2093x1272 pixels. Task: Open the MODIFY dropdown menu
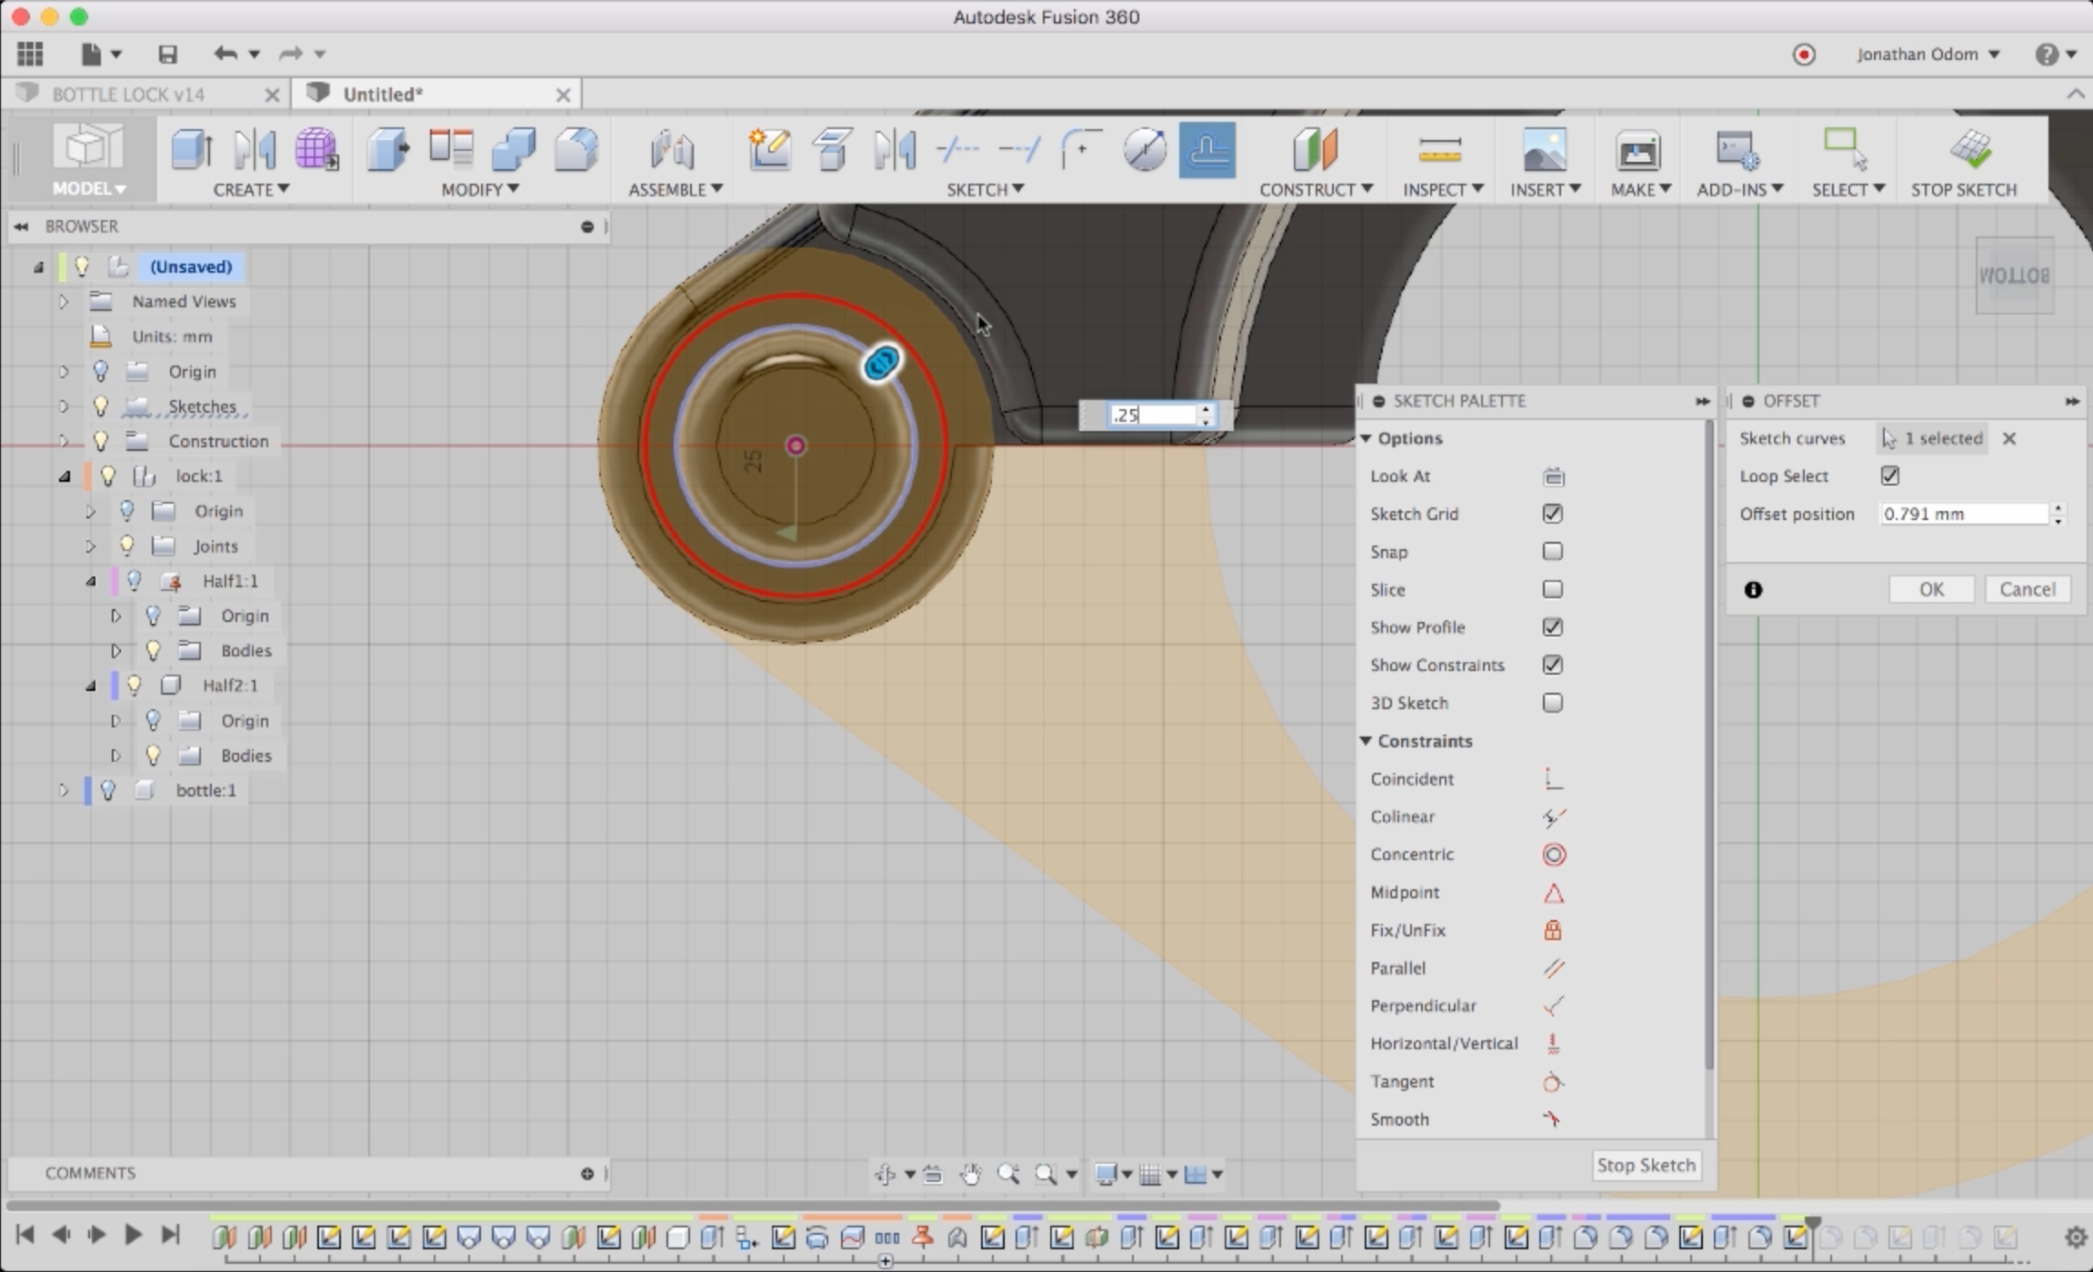coord(479,189)
